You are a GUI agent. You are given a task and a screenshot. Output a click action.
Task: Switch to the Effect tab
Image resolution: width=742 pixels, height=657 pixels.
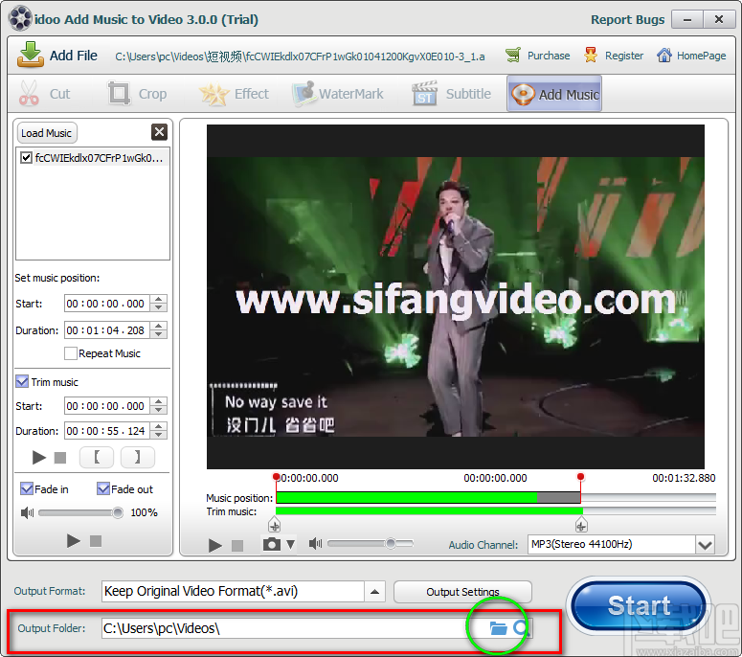(x=234, y=93)
